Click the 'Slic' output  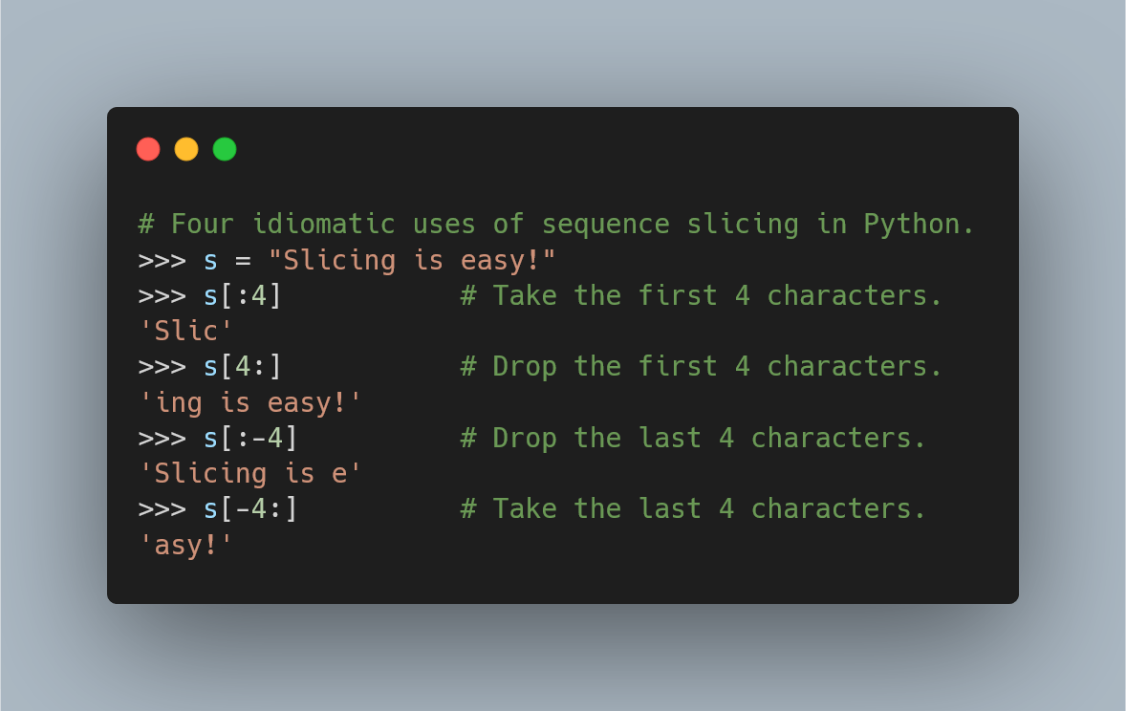(x=186, y=331)
